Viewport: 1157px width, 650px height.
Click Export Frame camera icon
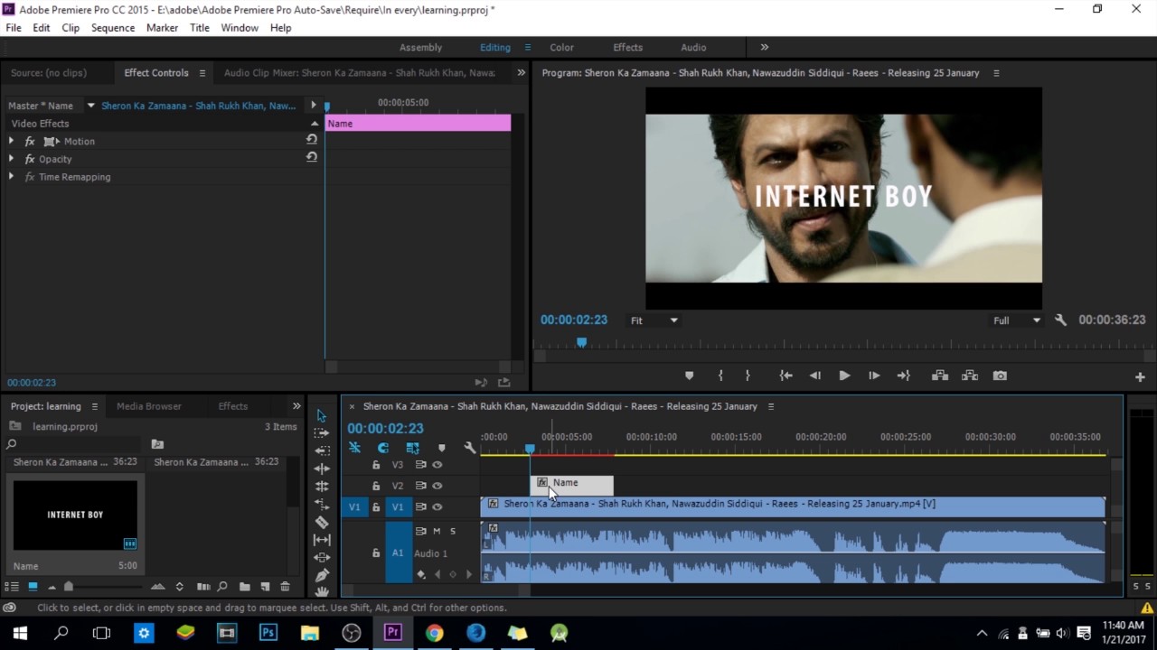coord(1000,376)
